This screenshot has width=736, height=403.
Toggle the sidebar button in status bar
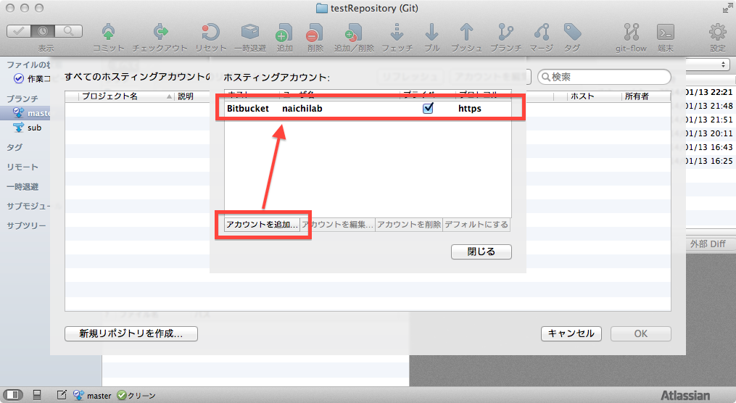click(x=12, y=395)
